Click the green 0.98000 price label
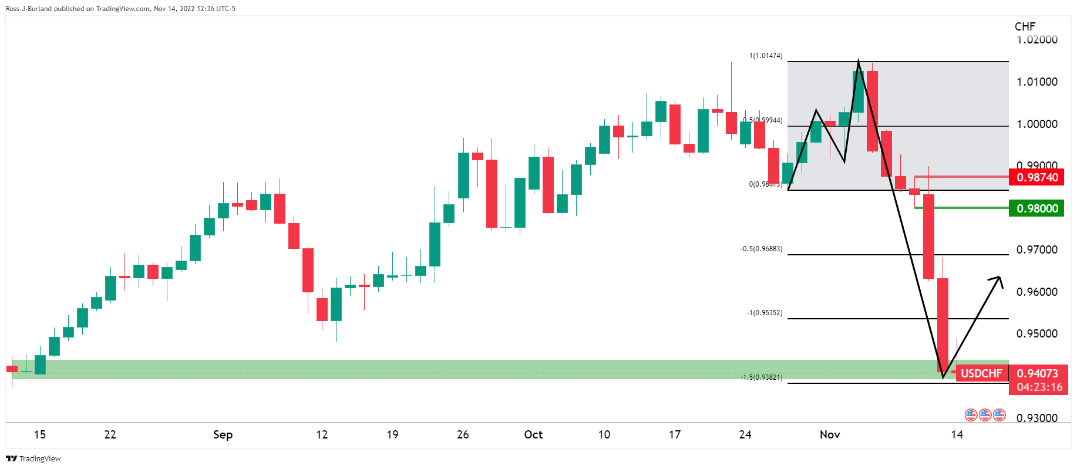Image resolution: width=1077 pixels, height=469 pixels. pos(1037,208)
